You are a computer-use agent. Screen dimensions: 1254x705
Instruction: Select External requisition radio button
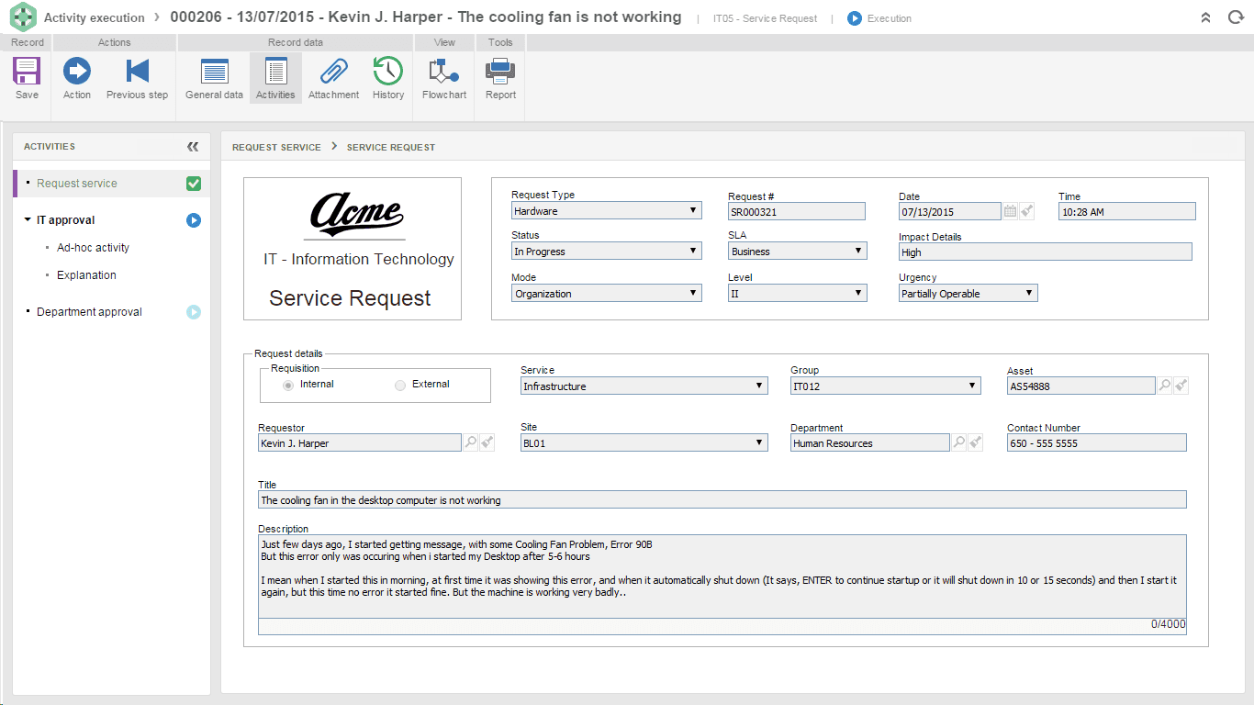400,386
